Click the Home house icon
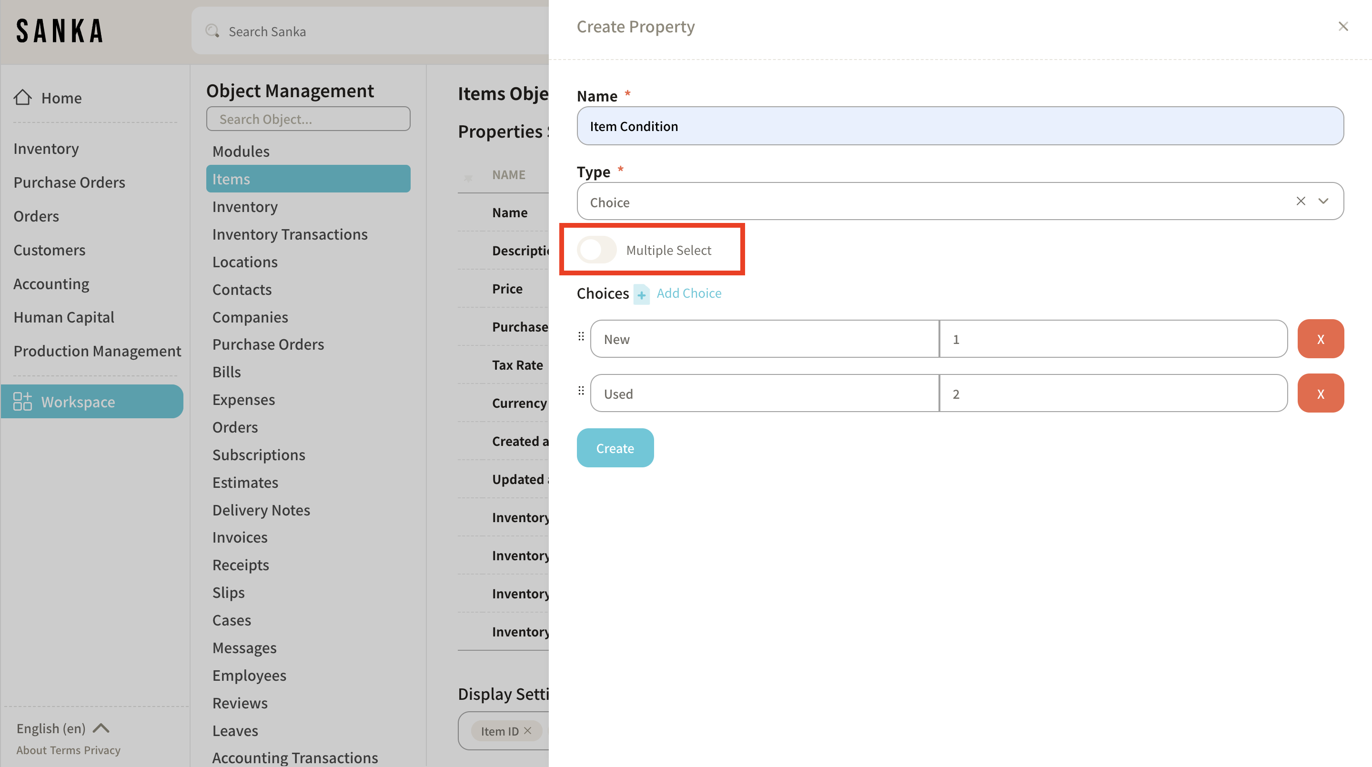The image size is (1372, 767). click(22, 98)
